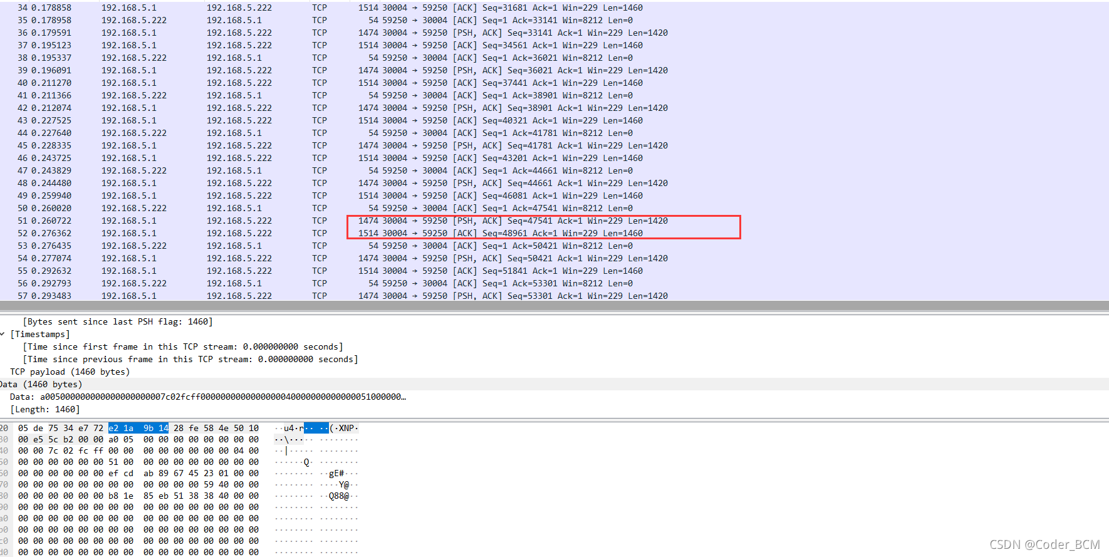Viewport: 1109px width, 557px height.
Task: Select packet 36 with Seq=33141
Action: tap(554, 33)
